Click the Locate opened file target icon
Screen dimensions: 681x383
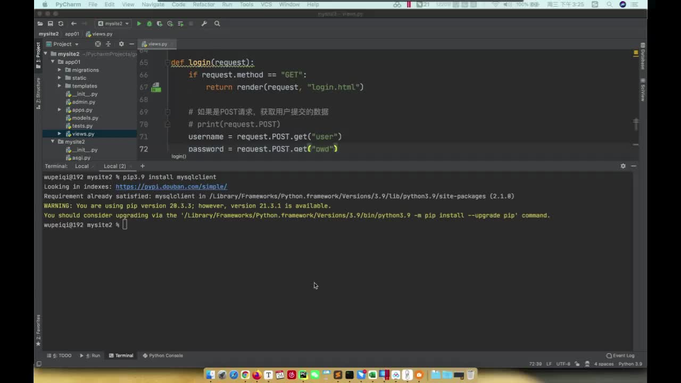97,44
